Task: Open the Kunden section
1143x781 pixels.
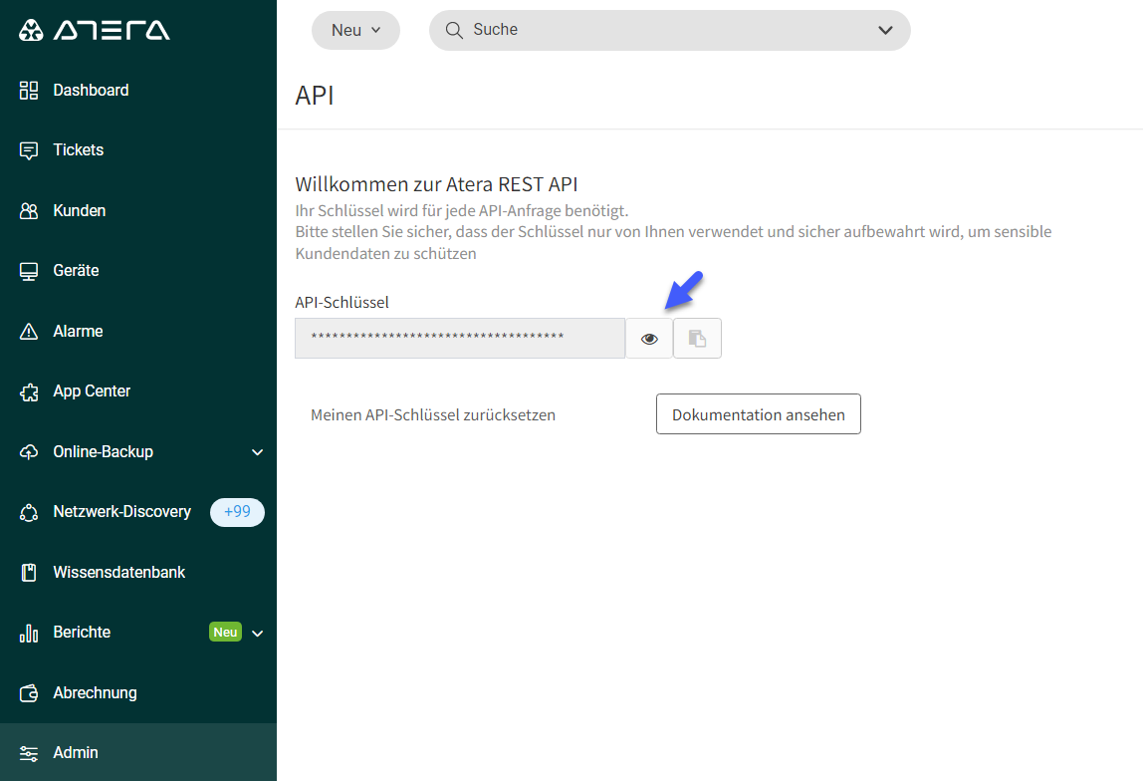Action: pos(138,211)
